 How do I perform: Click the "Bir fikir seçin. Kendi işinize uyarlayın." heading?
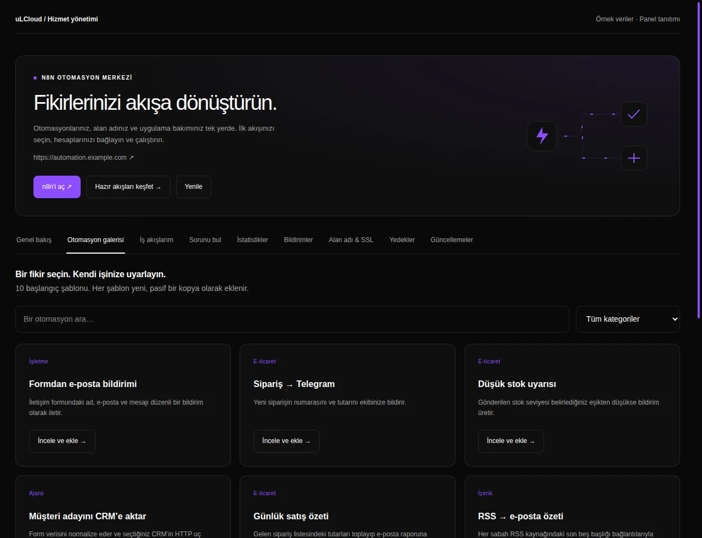[x=90, y=274]
